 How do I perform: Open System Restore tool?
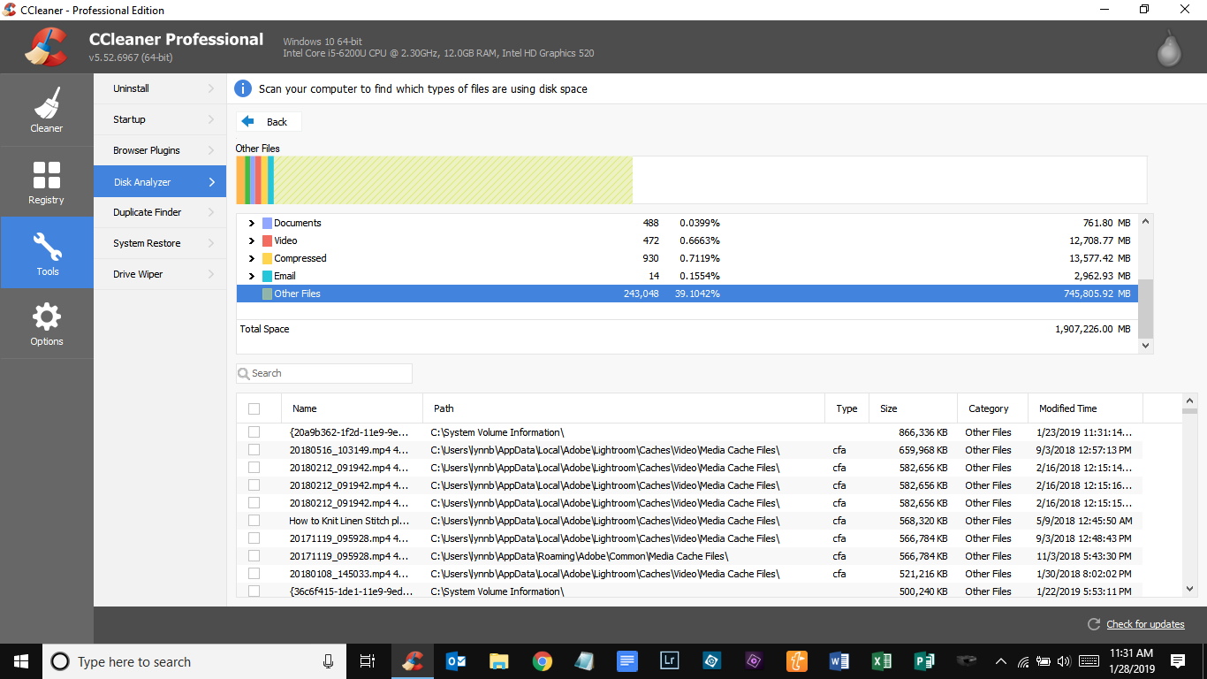(x=160, y=243)
